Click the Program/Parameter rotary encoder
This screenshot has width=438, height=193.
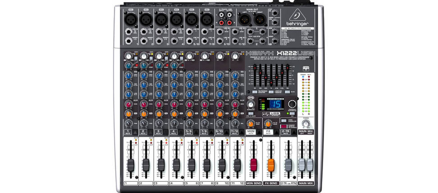click(x=292, y=104)
